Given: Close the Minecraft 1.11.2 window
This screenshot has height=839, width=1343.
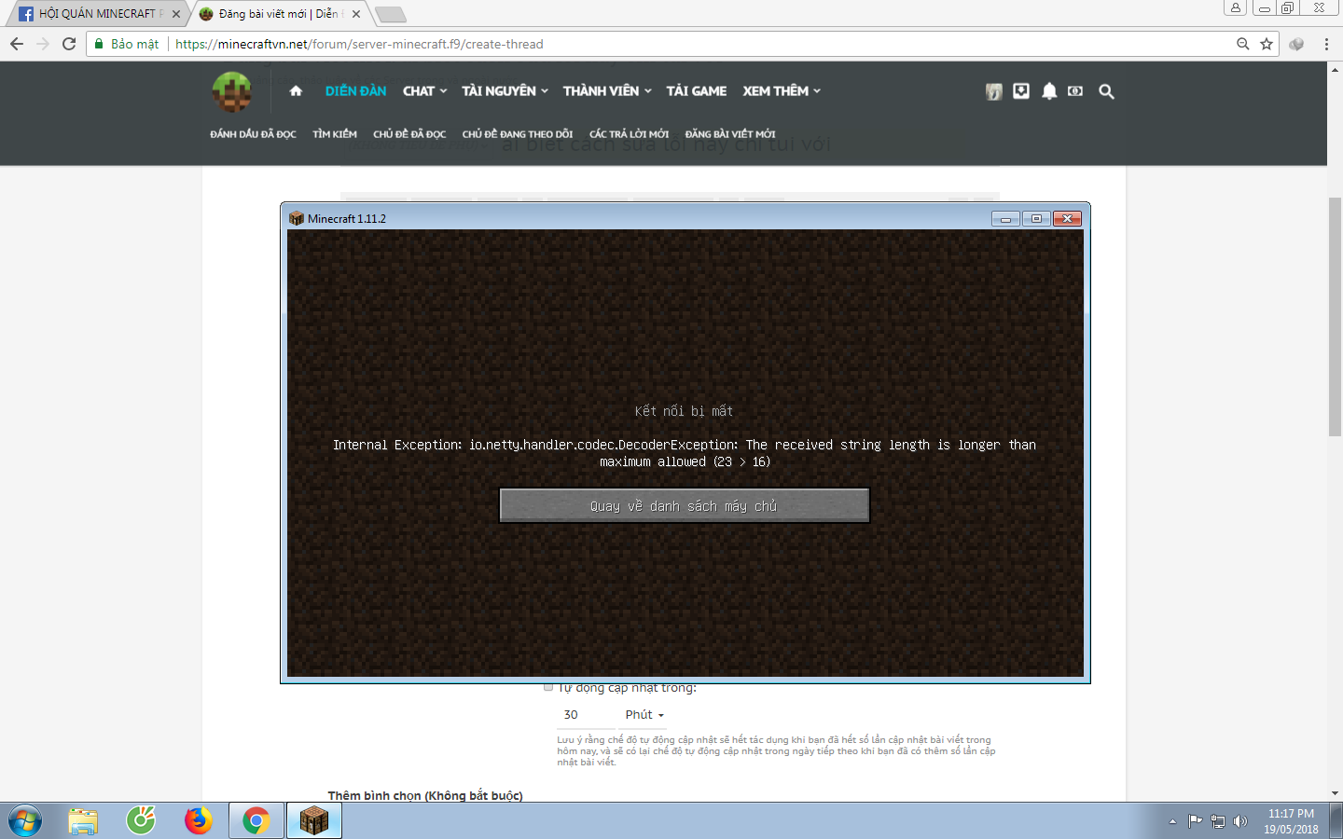Looking at the screenshot, I should click(1067, 218).
